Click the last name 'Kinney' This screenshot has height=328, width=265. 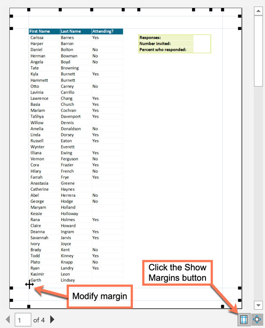[67, 256]
